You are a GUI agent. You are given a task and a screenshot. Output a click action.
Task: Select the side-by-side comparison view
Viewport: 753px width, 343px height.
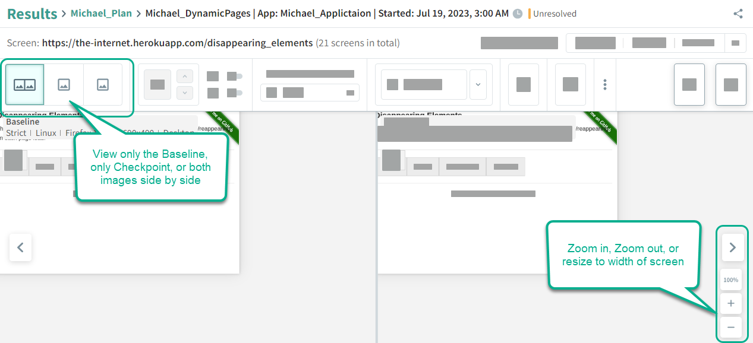[x=24, y=85]
